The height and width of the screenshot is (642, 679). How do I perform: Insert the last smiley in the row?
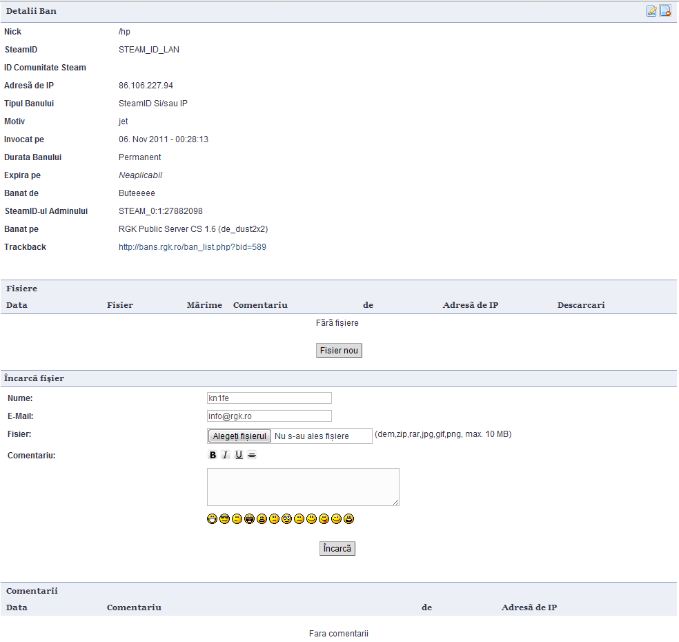pos(349,519)
